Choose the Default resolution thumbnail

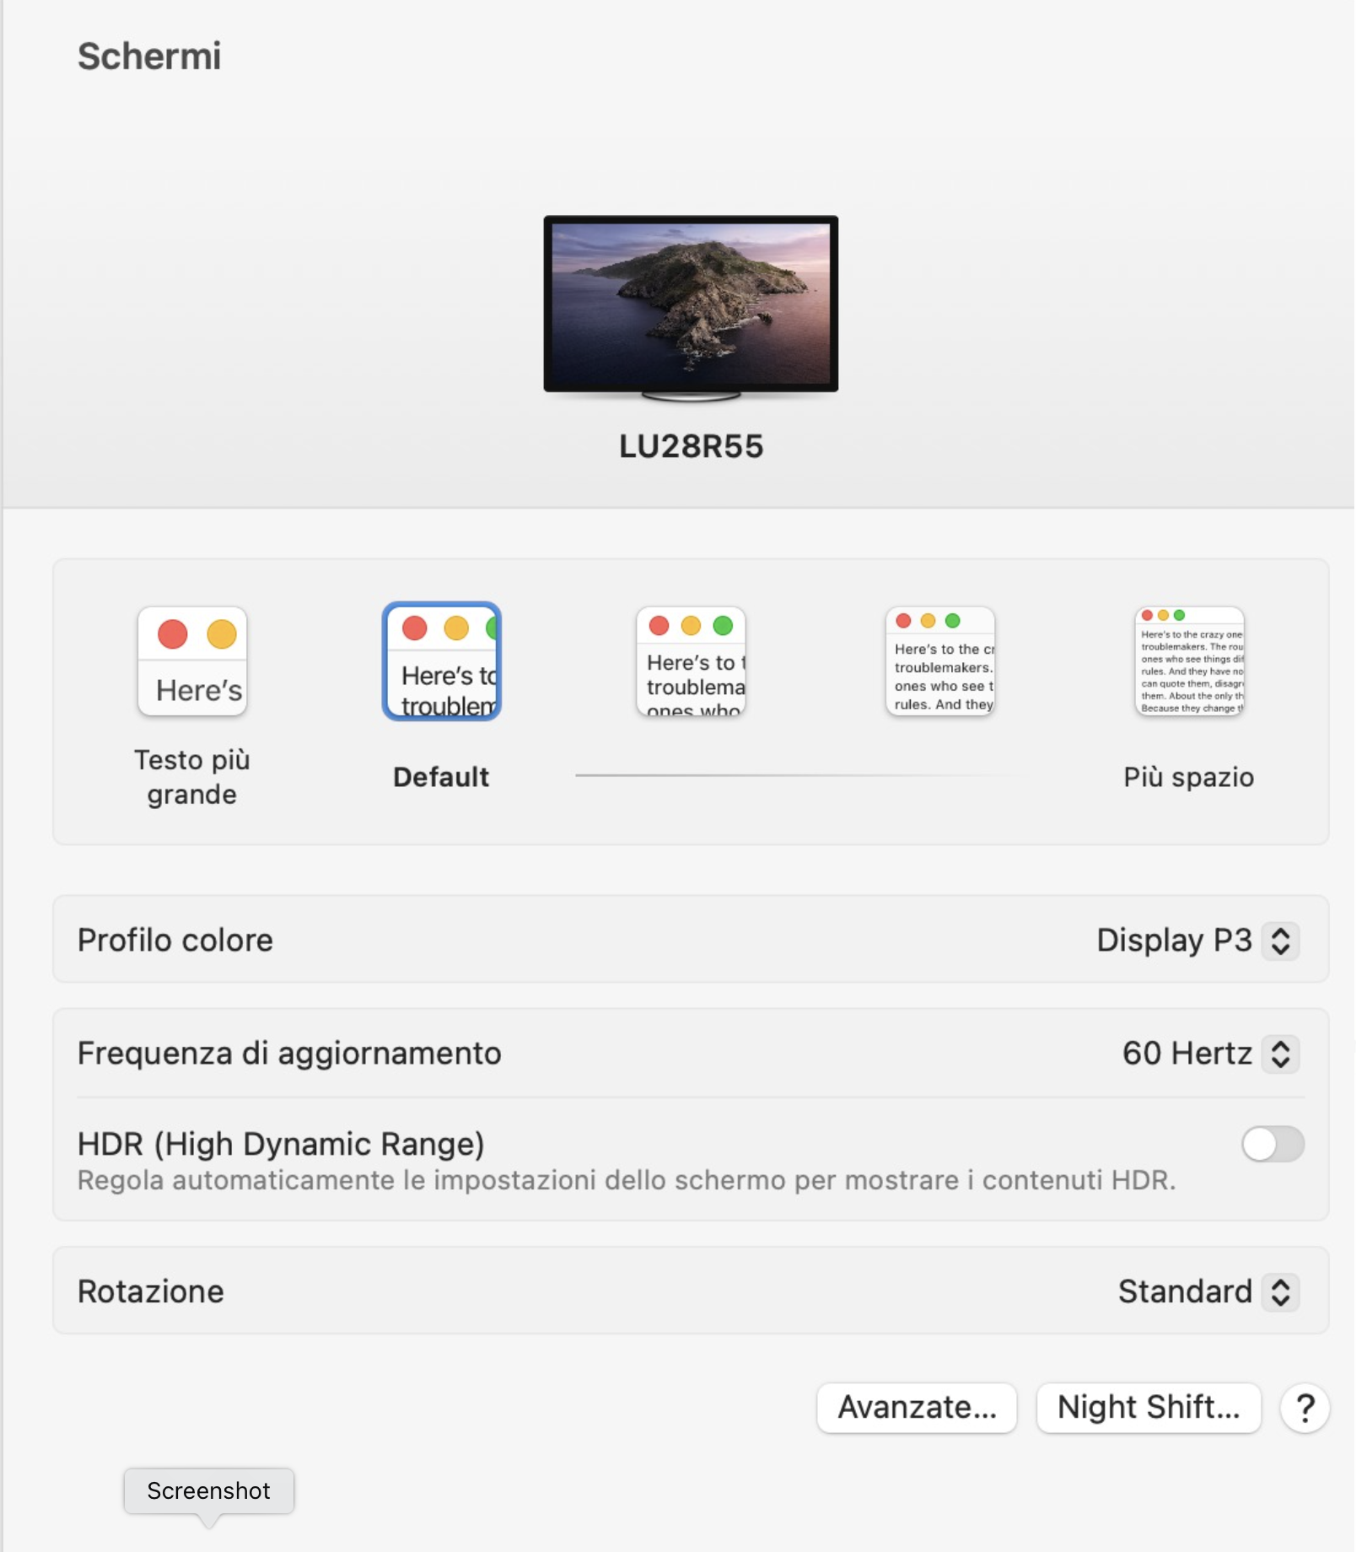pyautogui.click(x=442, y=661)
